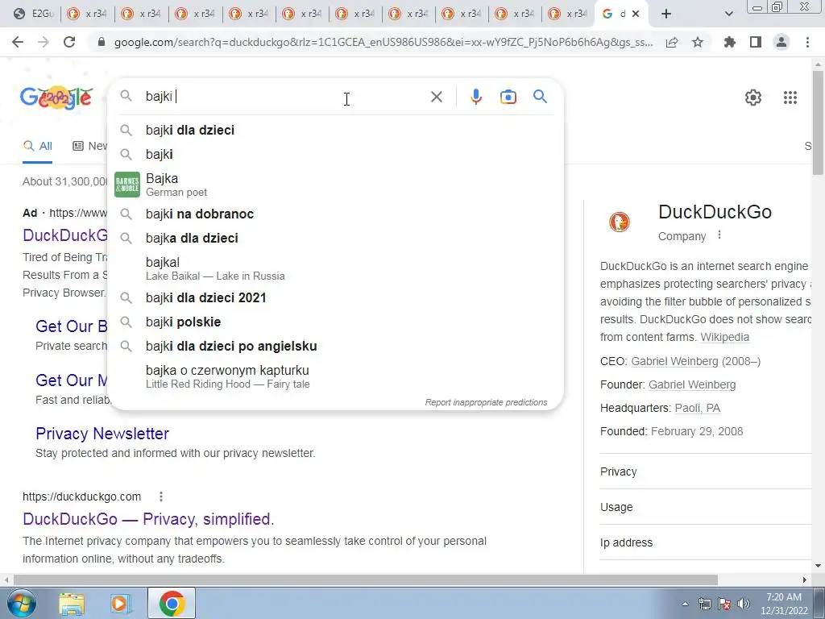Go back to previous page
The height and width of the screenshot is (619, 825).
[x=18, y=42]
